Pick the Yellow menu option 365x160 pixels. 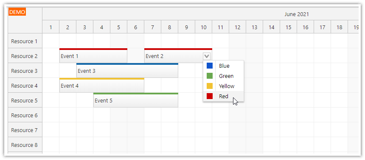224,86
